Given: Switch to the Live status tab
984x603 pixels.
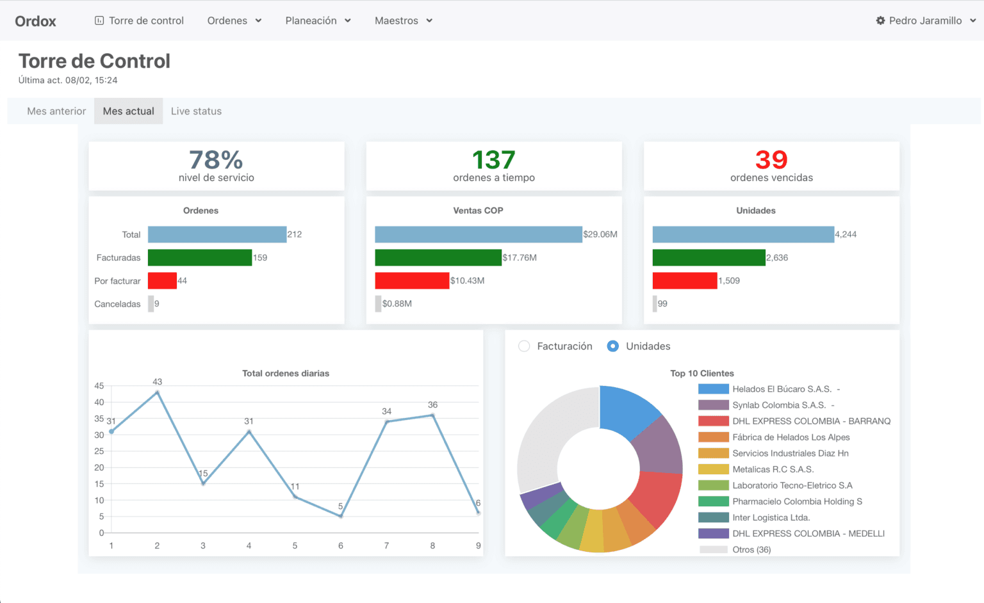Looking at the screenshot, I should [x=196, y=111].
